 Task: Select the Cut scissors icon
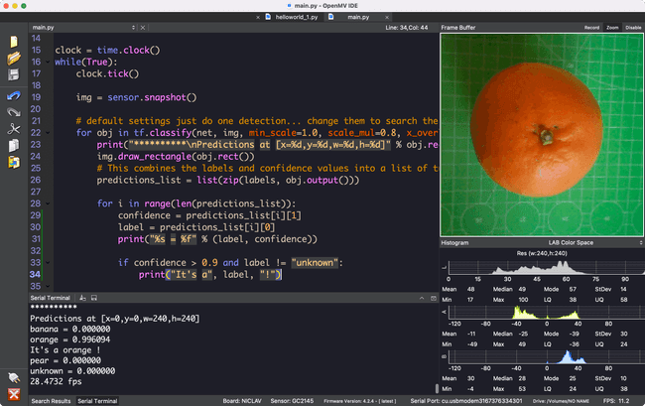[13, 129]
